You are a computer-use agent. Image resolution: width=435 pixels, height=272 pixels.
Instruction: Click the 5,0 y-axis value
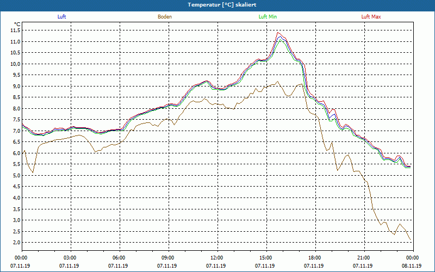point(16,175)
